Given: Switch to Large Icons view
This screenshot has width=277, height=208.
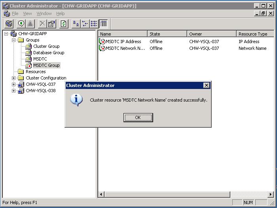Looking at the screenshot, I should tap(76, 24).
